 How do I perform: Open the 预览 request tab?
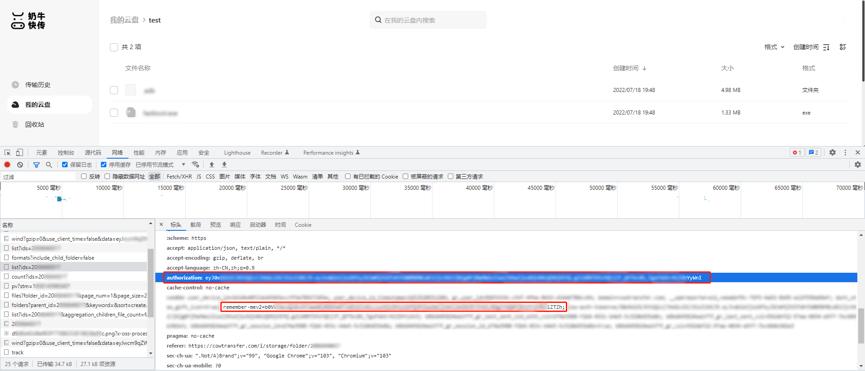215,224
